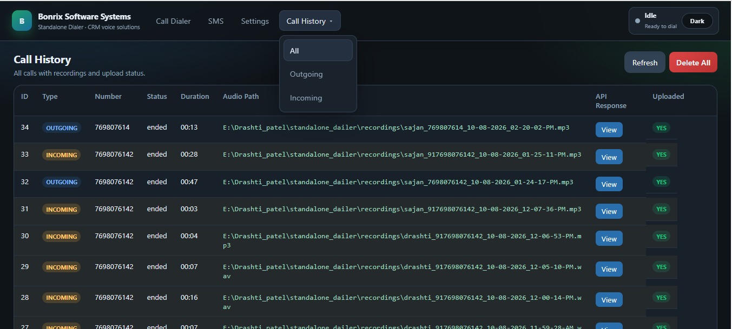Click the INCOMING badge in row 33
The image size is (732, 329).
click(62, 155)
